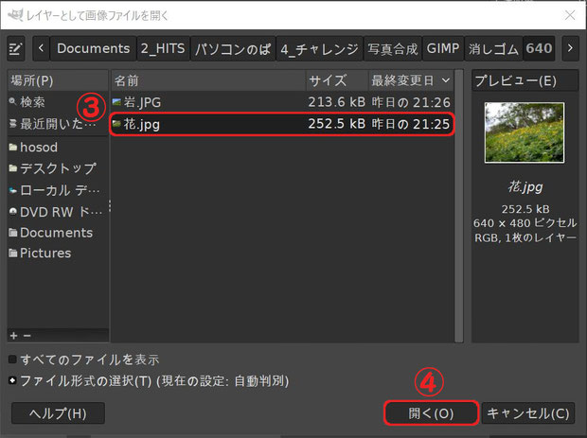This screenshot has width=587, height=438.
Task: Go to the パソコンのば path folder
Action: point(233,48)
